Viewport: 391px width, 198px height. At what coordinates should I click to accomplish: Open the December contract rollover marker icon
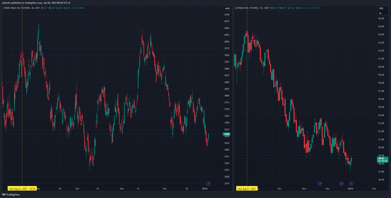(341, 184)
